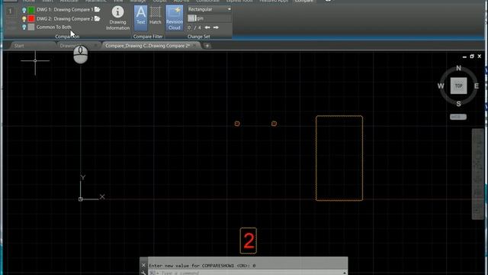Viewport: 488px width, 275px height.
Task: Click the Compare Filter panel title
Action: click(148, 37)
